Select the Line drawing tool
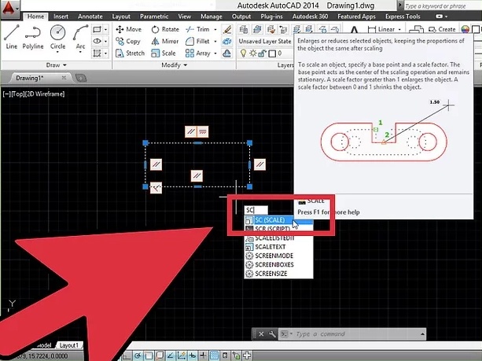 [11, 37]
